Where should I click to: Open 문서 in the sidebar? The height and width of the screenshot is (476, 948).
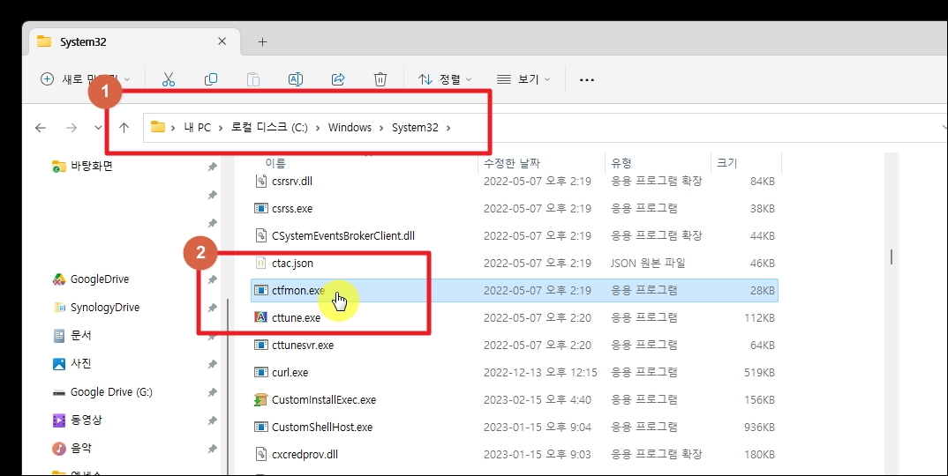[72, 335]
